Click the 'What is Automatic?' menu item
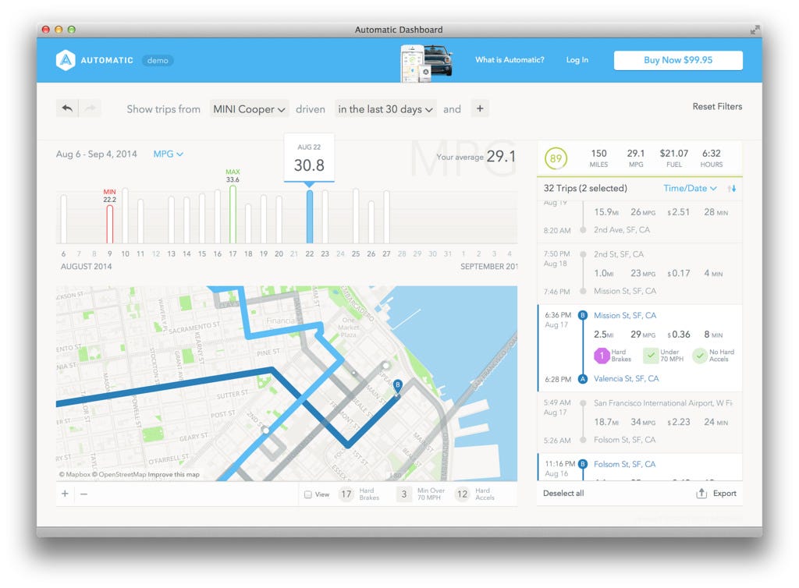 coord(510,60)
